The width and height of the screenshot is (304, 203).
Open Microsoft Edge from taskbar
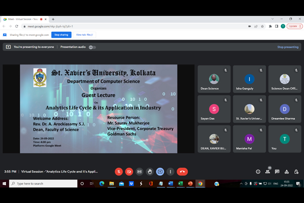102,184
